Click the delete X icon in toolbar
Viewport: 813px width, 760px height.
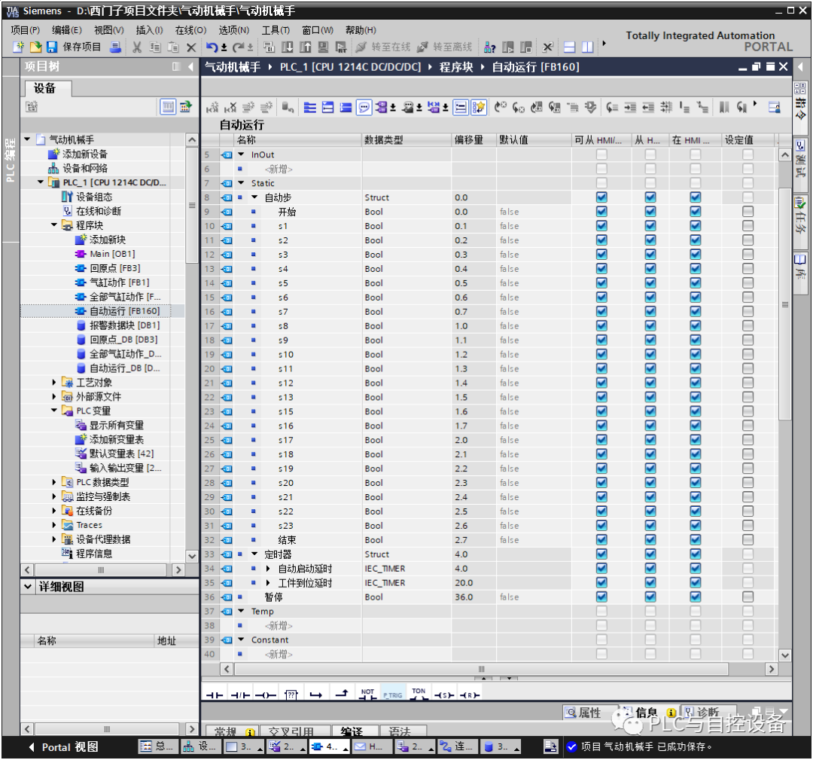191,47
